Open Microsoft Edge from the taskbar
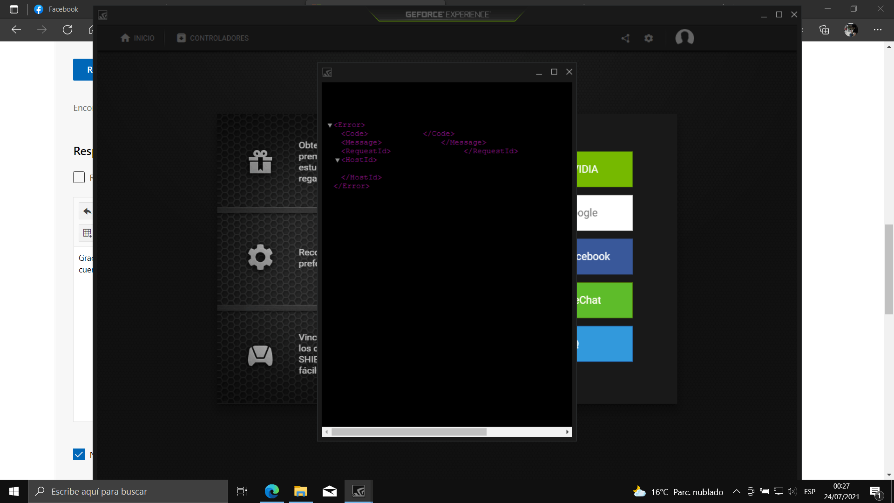The height and width of the screenshot is (503, 894). click(271, 491)
